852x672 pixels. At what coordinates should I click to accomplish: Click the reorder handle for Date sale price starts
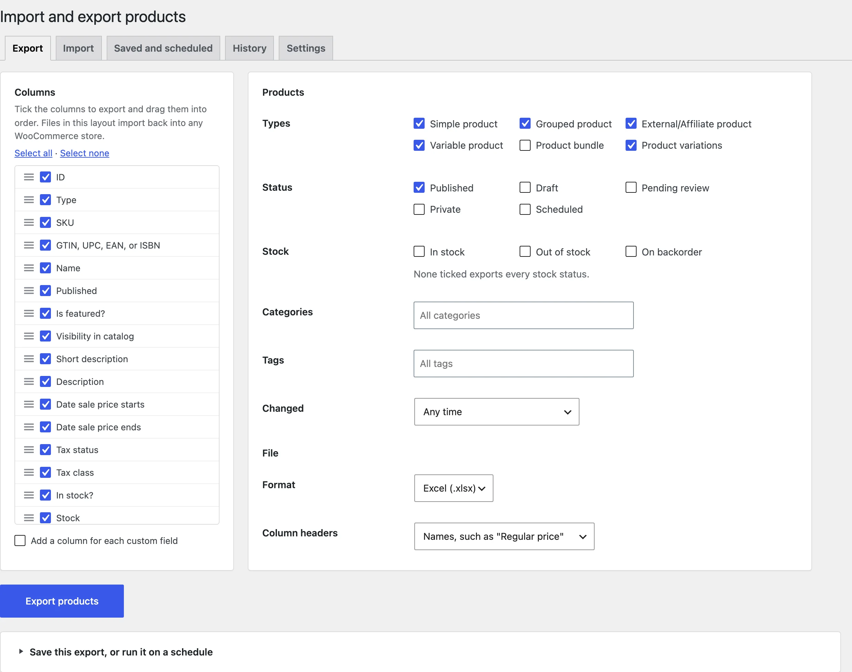click(29, 405)
